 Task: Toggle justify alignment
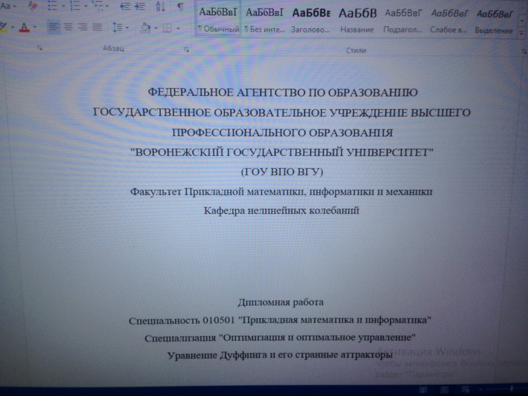(x=97, y=27)
